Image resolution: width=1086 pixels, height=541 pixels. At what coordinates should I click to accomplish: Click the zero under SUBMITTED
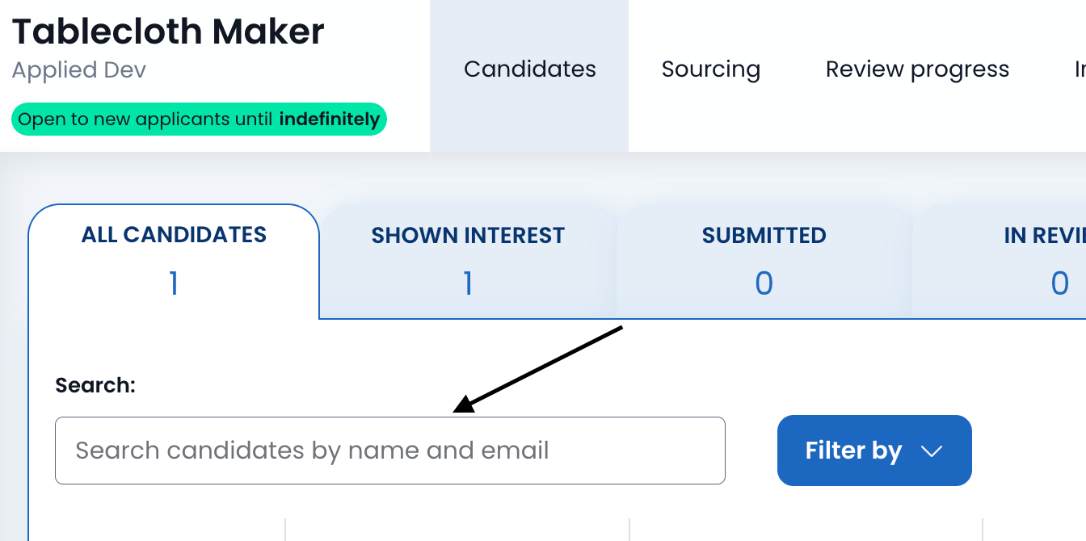(x=764, y=283)
